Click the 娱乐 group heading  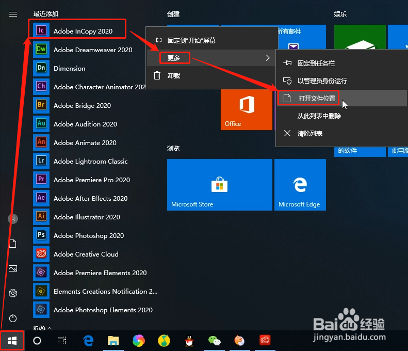[x=340, y=14]
